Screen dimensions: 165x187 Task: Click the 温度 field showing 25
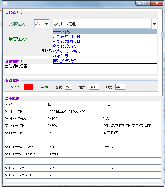(68, 87)
